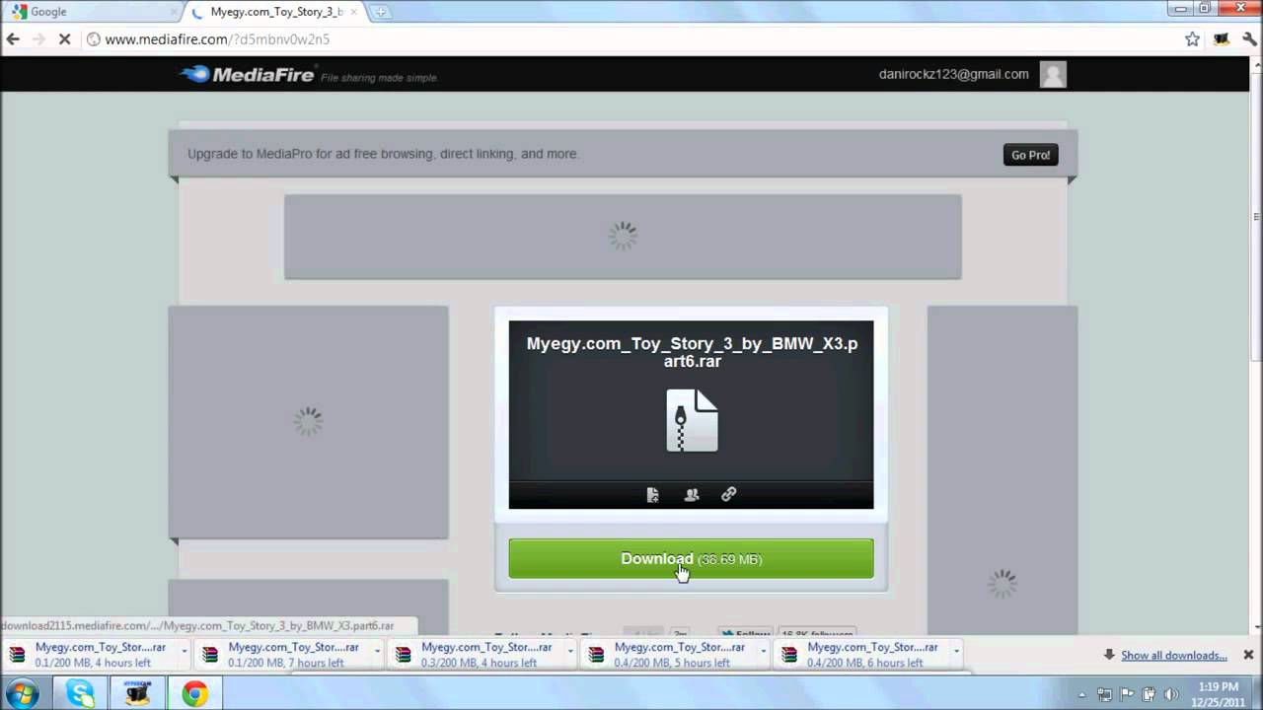Select the Myegy.com_Toy_Story_3 browser tab
This screenshot has height=710, width=1263.
(274, 12)
